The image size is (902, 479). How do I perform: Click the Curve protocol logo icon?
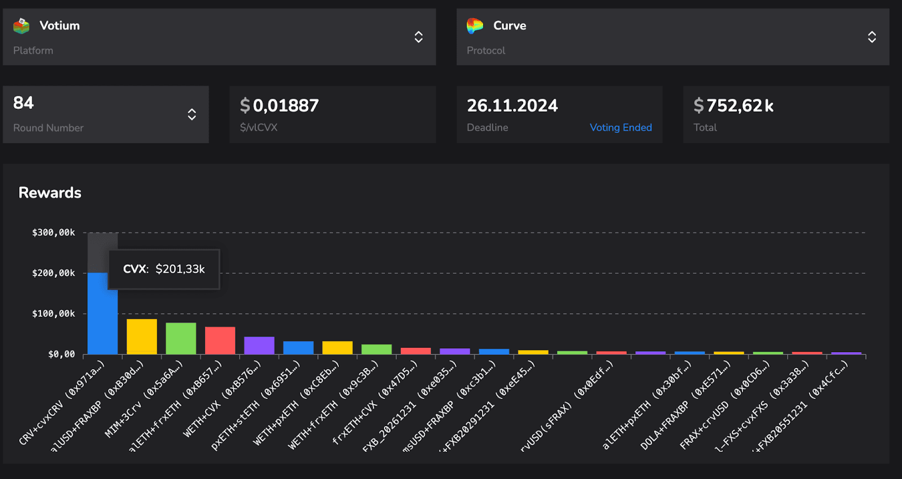475,26
